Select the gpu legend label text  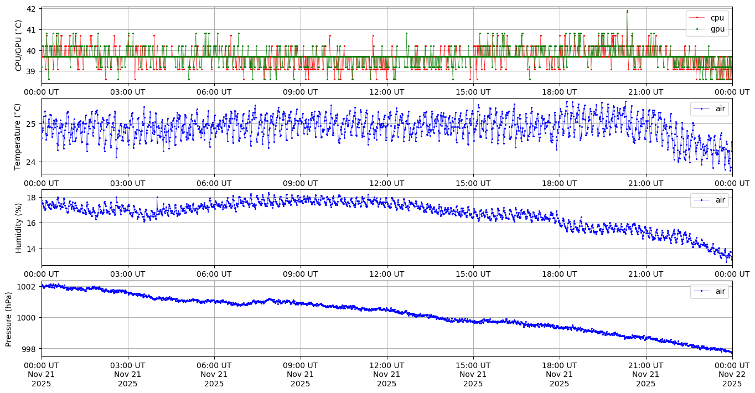tap(717, 29)
